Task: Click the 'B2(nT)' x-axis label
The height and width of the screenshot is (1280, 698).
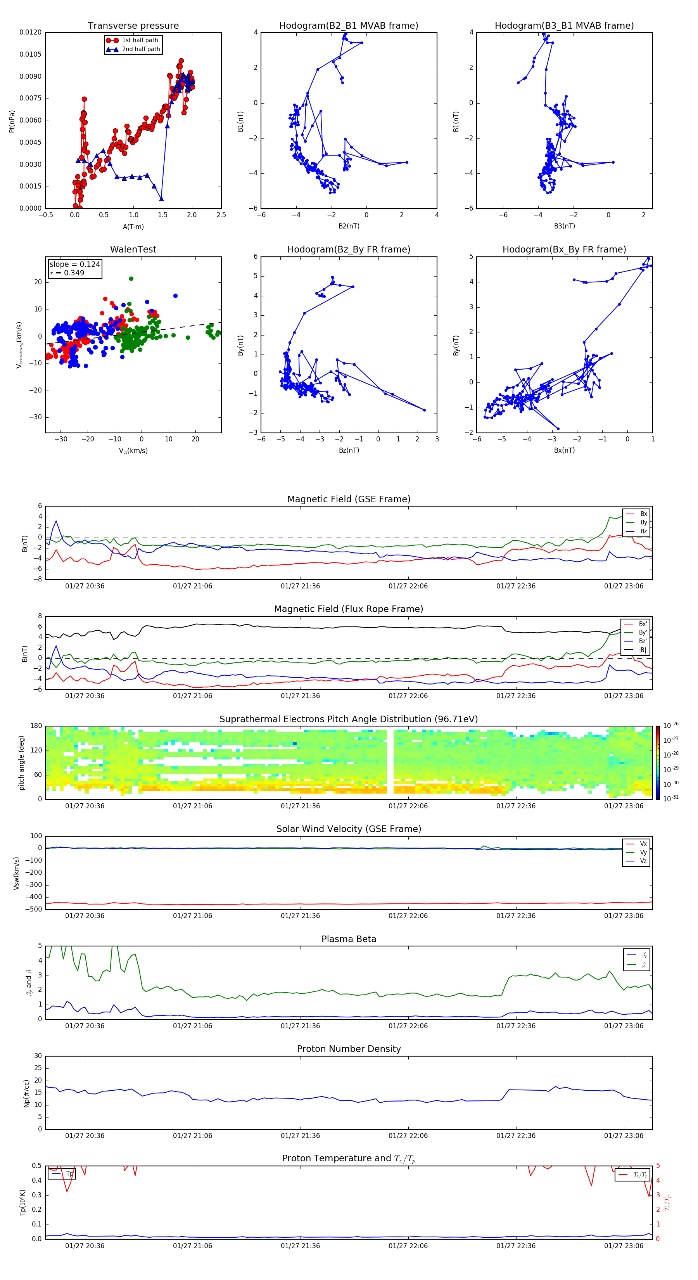Action: [349, 226]
